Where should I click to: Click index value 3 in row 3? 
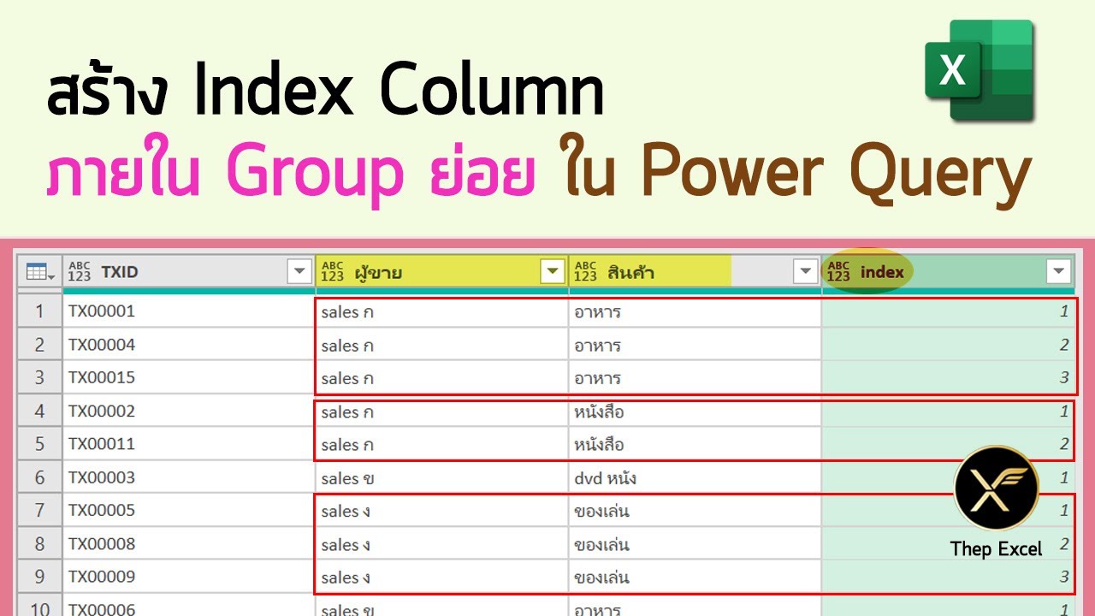(x=948, y=377)
